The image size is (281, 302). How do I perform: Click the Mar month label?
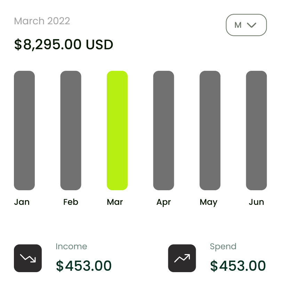(x=115, y=202)
